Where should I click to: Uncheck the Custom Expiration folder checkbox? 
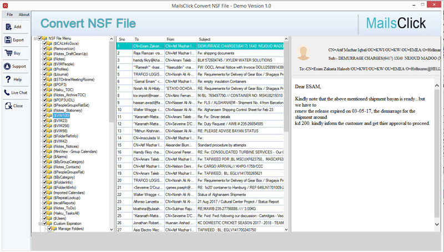45,224
